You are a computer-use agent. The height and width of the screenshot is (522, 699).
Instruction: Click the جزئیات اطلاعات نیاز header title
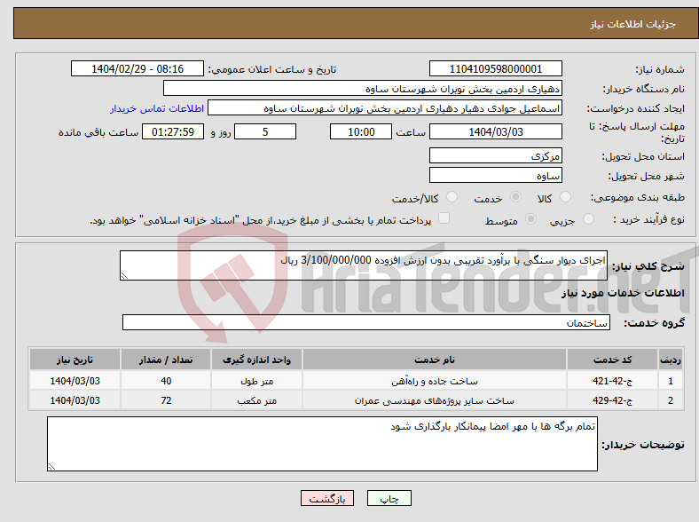tap(633, 24)
